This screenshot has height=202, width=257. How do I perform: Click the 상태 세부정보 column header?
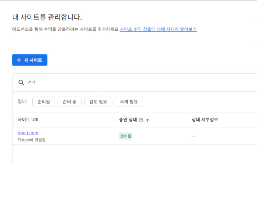205,120
